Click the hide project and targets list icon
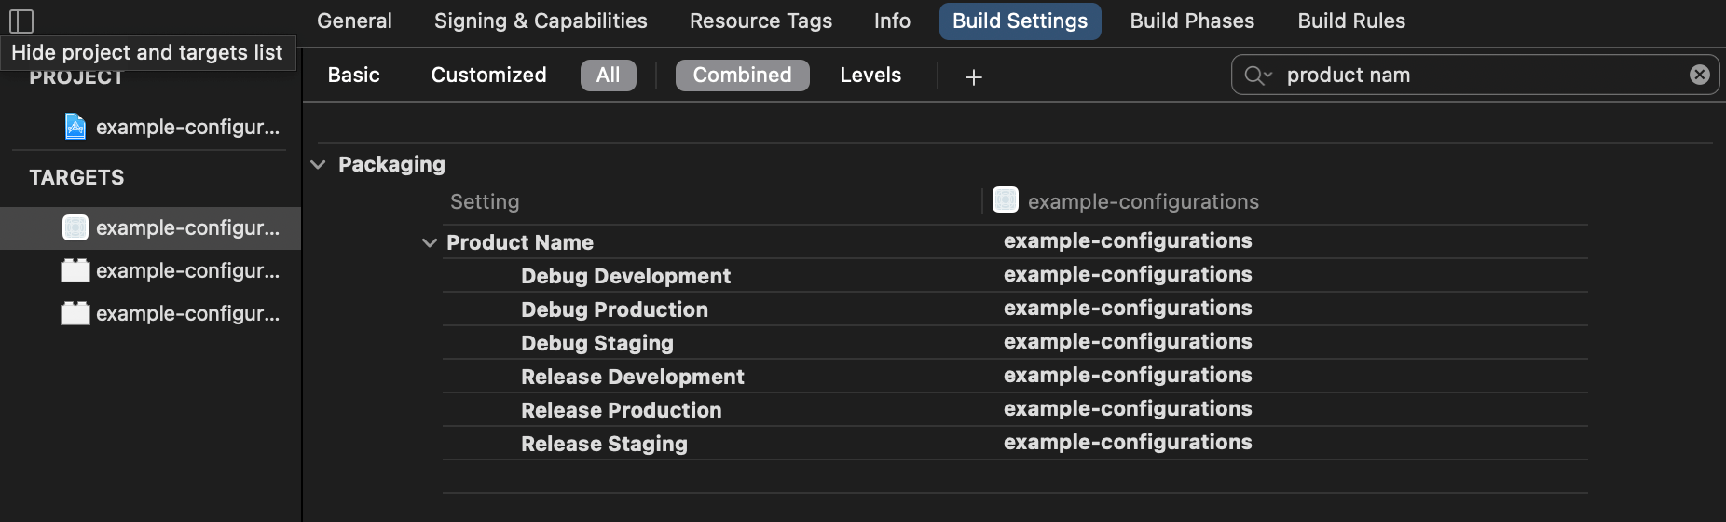Image resolution: width=1726 pixels, height=522 pixels. click(x=21, y=21)
